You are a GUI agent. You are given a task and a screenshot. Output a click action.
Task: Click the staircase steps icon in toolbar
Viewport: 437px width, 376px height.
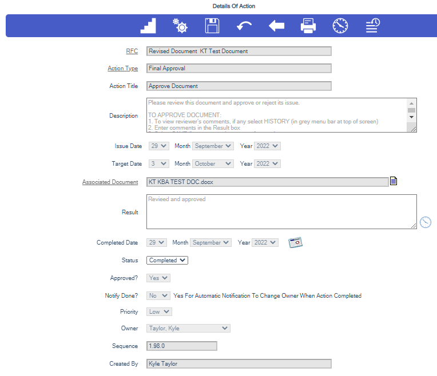(148, 26)
